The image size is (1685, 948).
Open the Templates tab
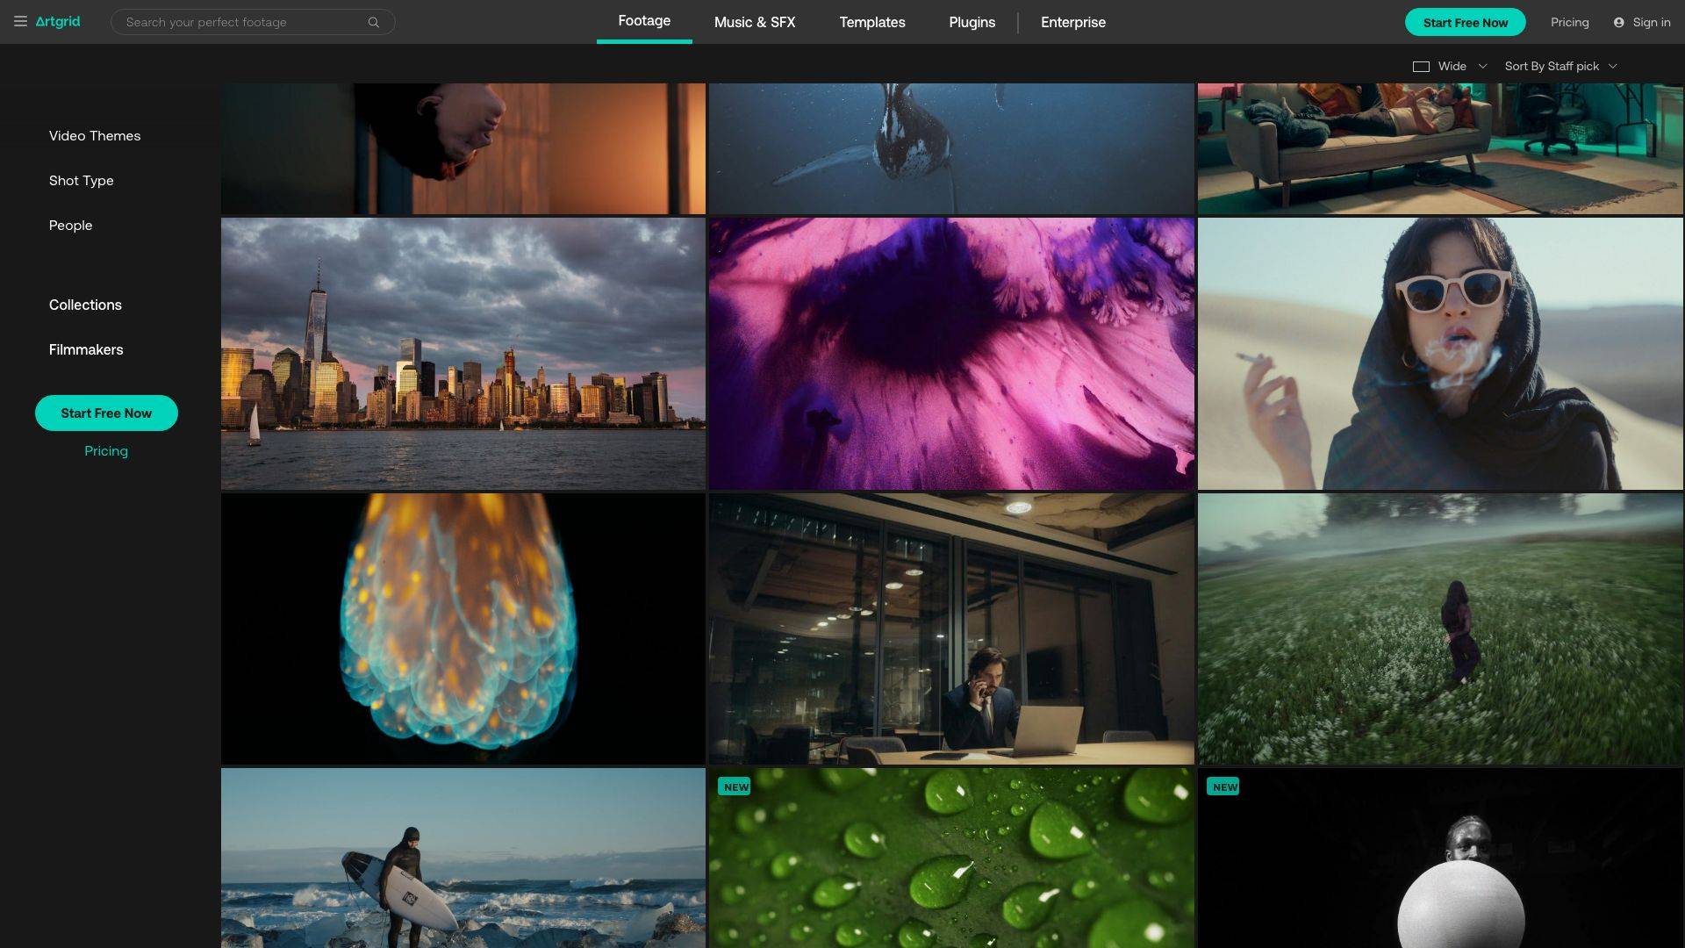click(x=871, y=22)
